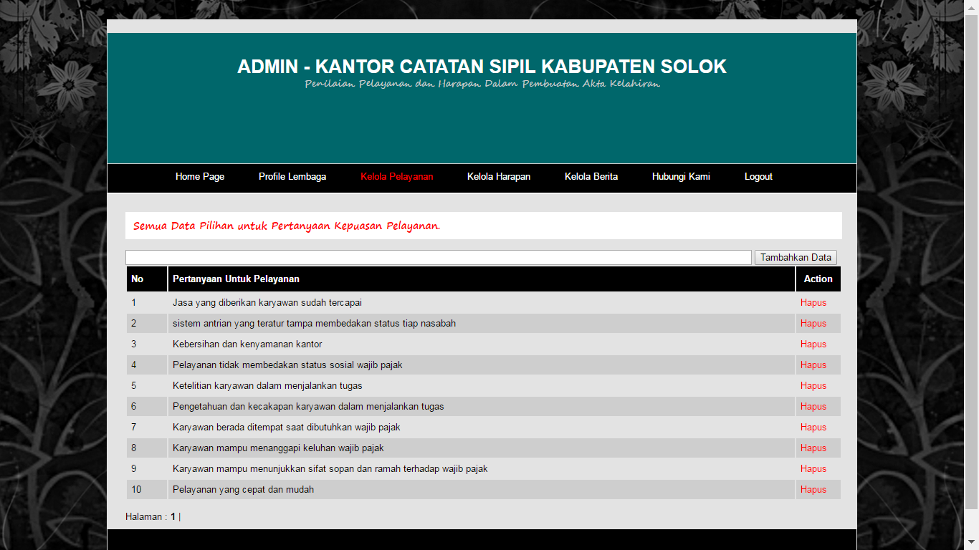Go to Profile Lembaga page
This screenshot has width=979, height=550.
292,177
